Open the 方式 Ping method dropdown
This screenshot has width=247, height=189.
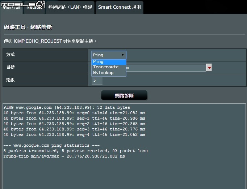109,55
